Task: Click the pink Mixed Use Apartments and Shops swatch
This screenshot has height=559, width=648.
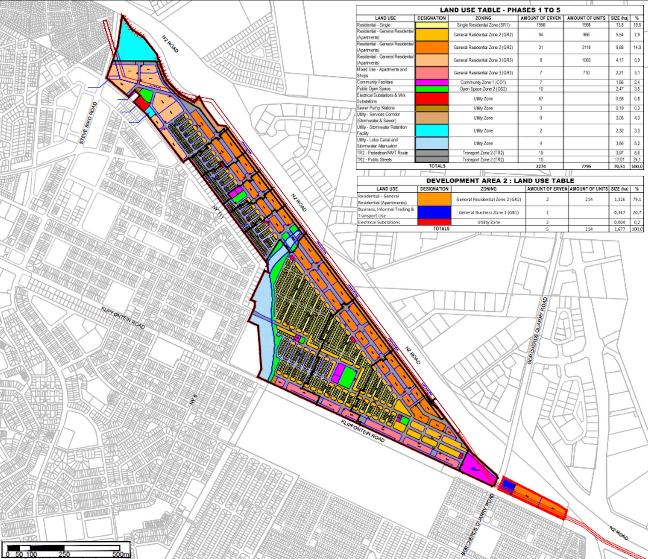Action: click(432, 72)
